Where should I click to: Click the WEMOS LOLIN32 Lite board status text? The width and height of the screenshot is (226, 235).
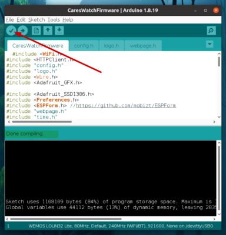[x=121, y=226]
